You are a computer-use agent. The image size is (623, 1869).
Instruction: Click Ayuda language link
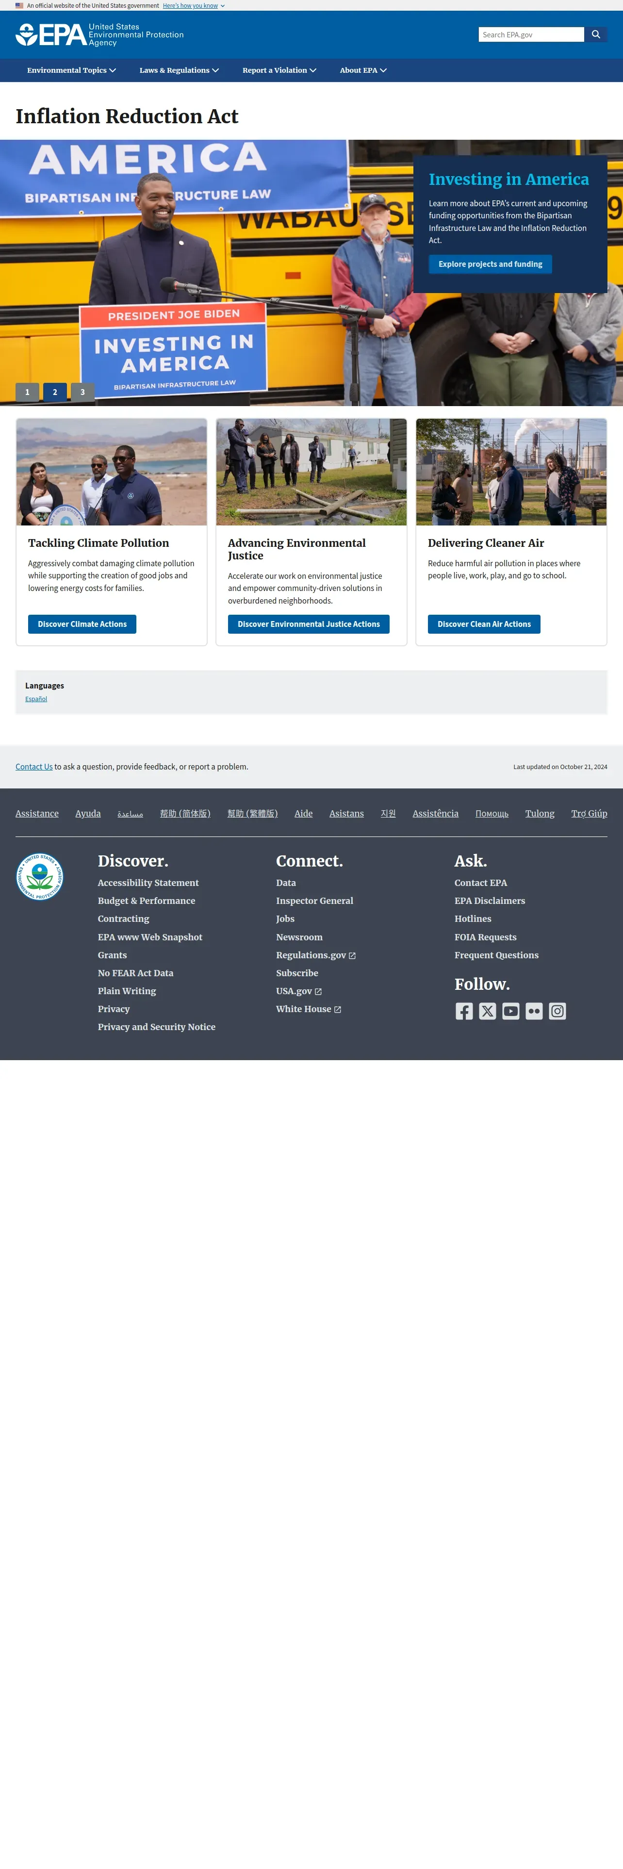point(88,813)
